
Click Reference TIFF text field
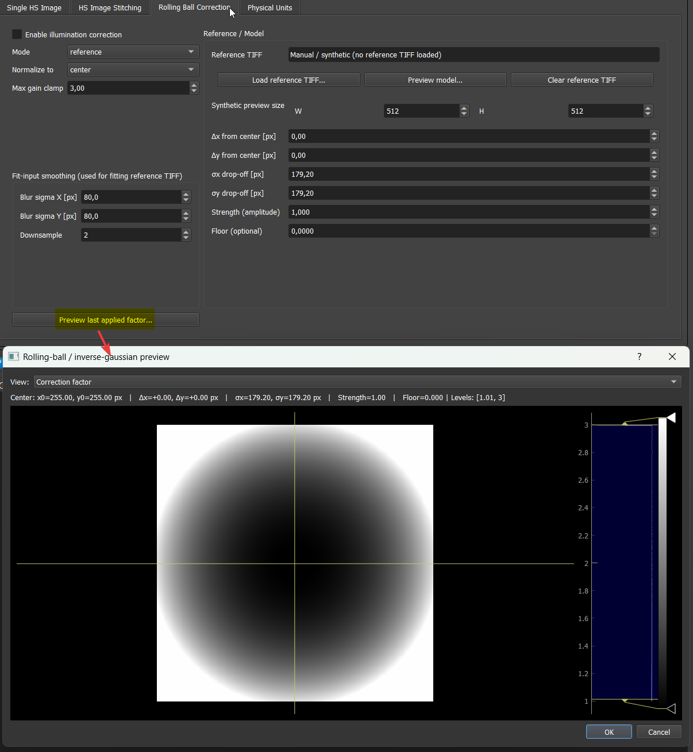473,55
